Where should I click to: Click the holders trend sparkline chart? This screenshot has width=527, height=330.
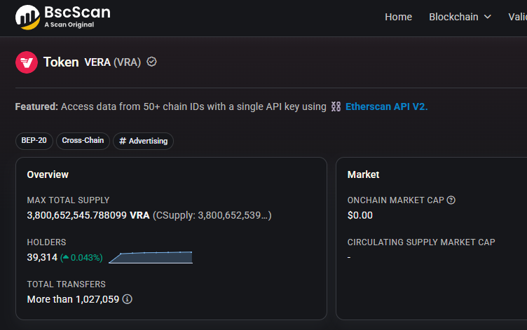(x=151, y=257)
